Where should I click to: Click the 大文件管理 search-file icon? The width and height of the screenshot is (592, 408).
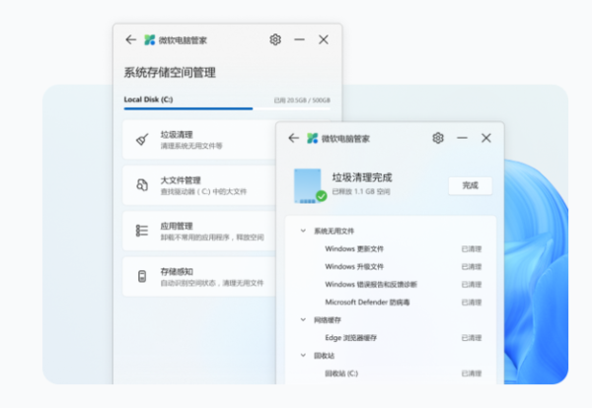[x=141, y=185]
